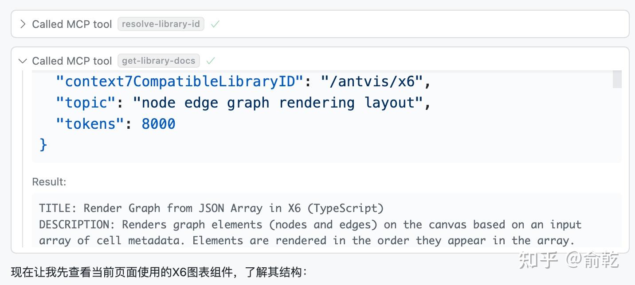Click the "node edge graph rendering layout" value
This screenshot has height=285, width=635.
[277, 103]
